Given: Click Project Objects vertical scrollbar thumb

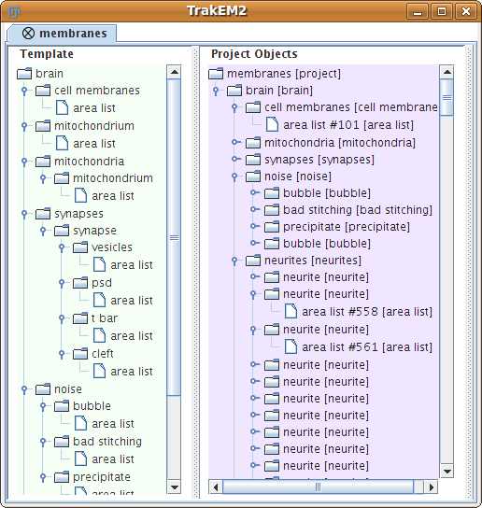Looking at the screenshot, I should 447,97.
